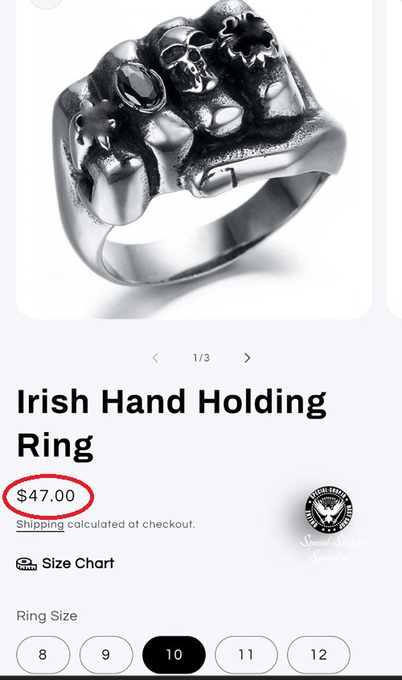The image size is (402, 680).
Task: Go to next product image arrow
Action: click(x=247, y=358)
